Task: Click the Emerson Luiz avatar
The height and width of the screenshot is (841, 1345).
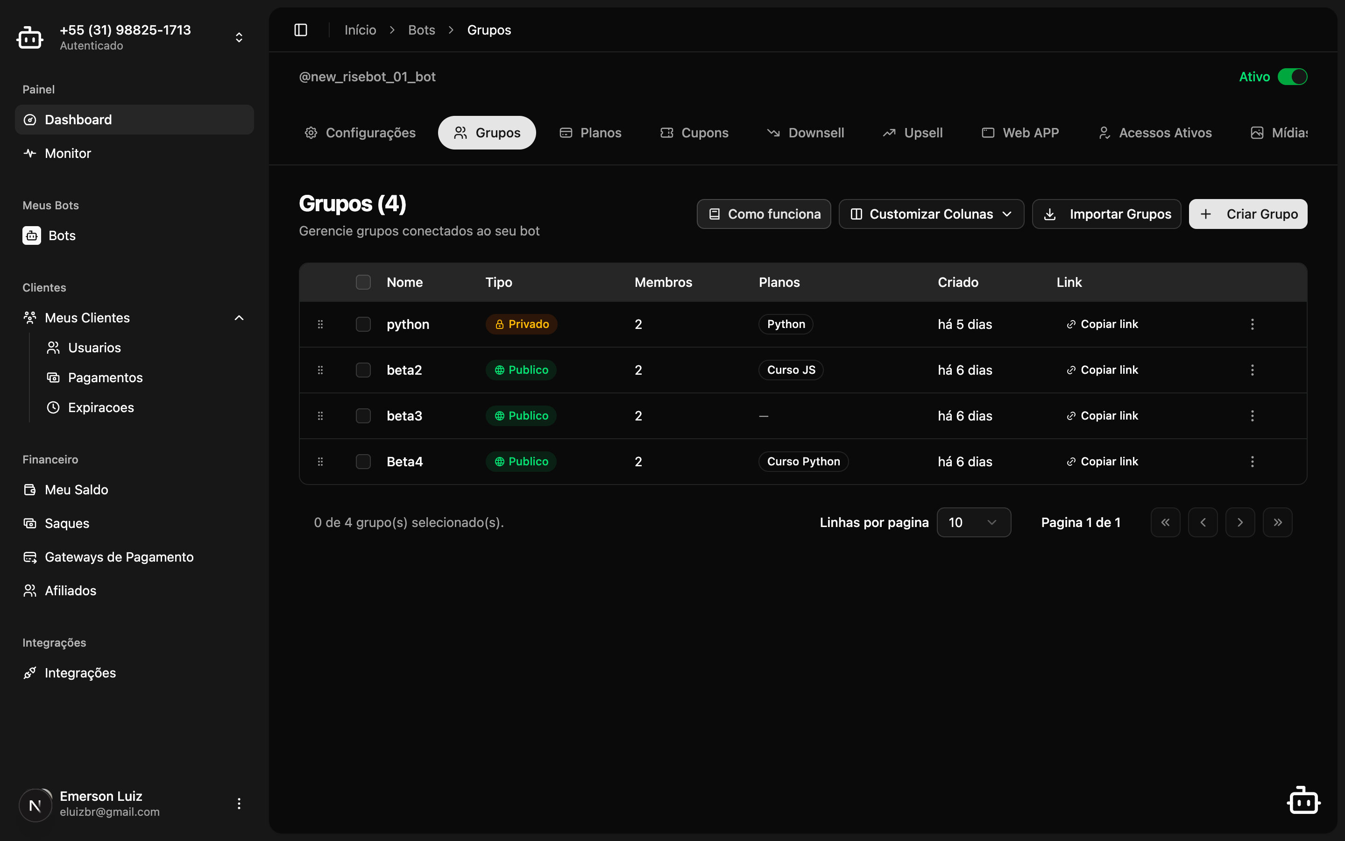Action: pos(35,805)
